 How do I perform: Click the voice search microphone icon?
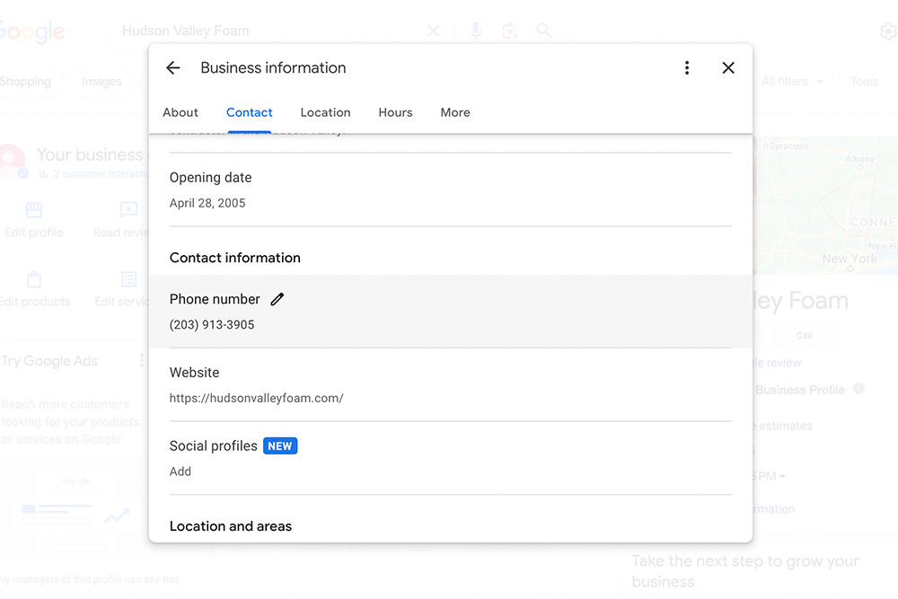[475, 30]
